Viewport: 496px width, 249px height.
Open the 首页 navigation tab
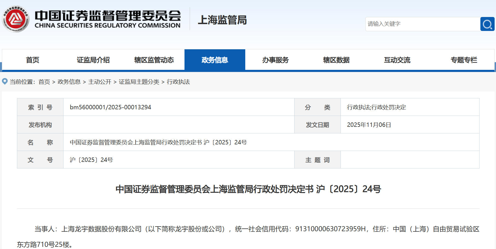[32, 60]
